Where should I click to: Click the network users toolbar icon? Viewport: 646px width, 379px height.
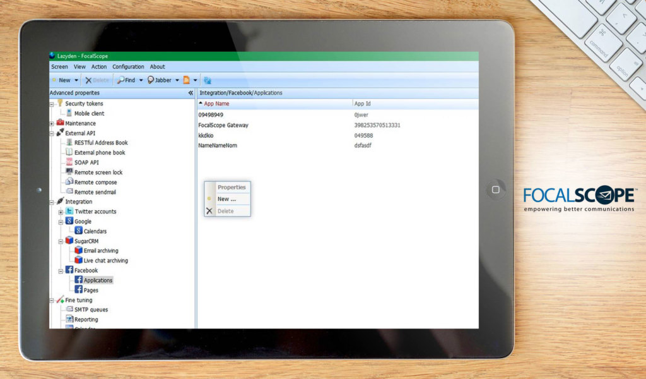[207, 80]
